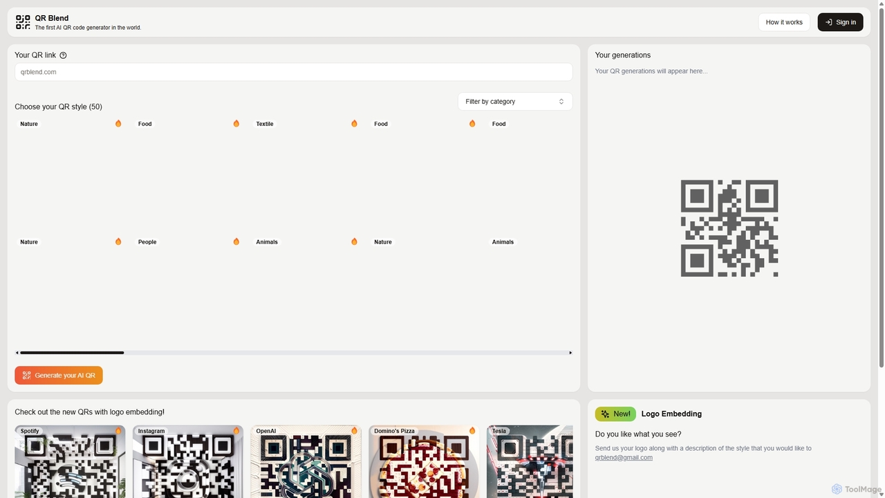Click the New! badge

615,414
